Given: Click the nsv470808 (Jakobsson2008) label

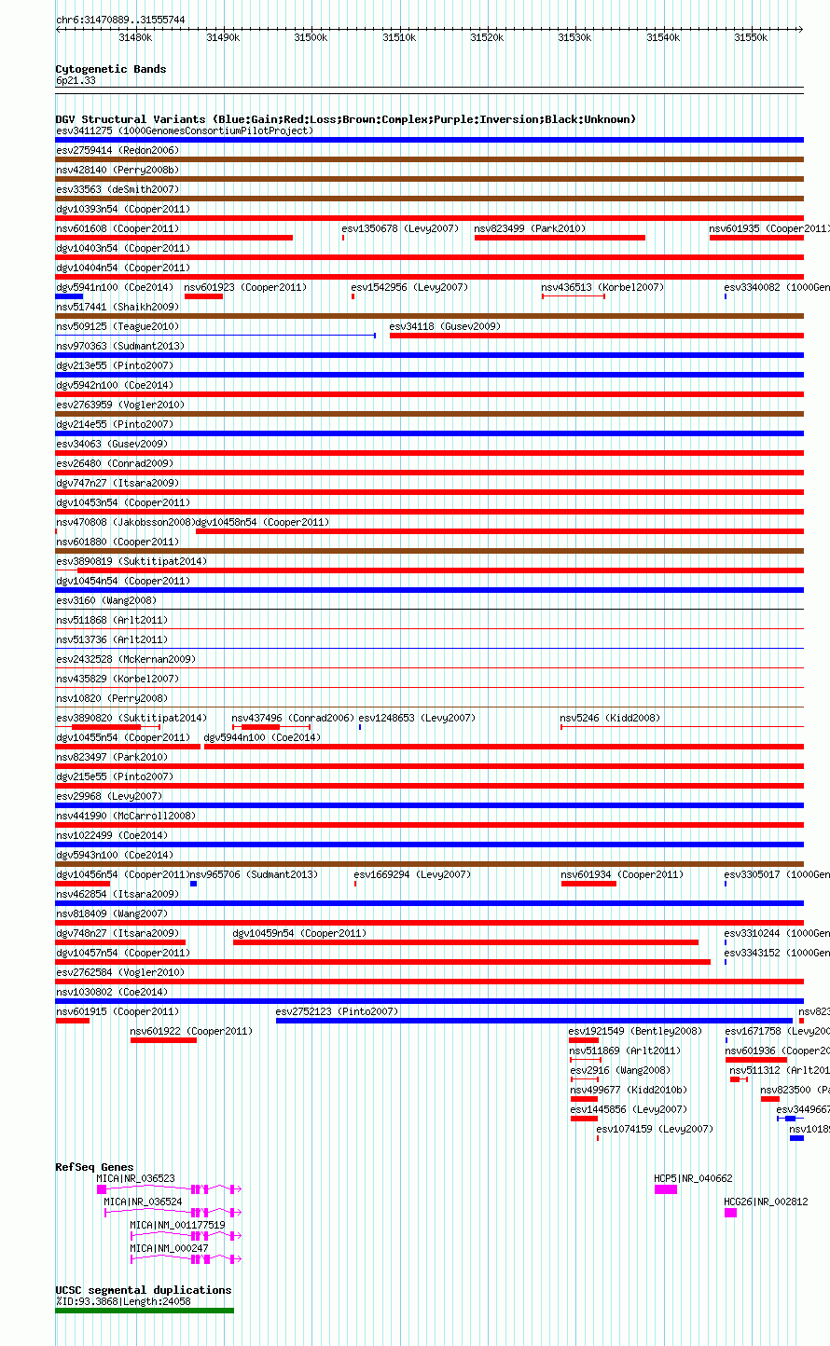Looking at the screenshot, I should [125, 522].
